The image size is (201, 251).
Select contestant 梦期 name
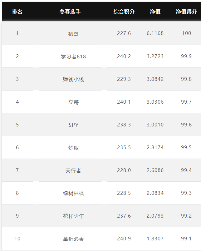(x=73, y=148)
